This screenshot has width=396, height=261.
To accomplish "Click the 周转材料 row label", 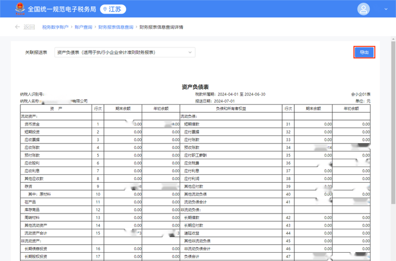I will tap(32, 218).
